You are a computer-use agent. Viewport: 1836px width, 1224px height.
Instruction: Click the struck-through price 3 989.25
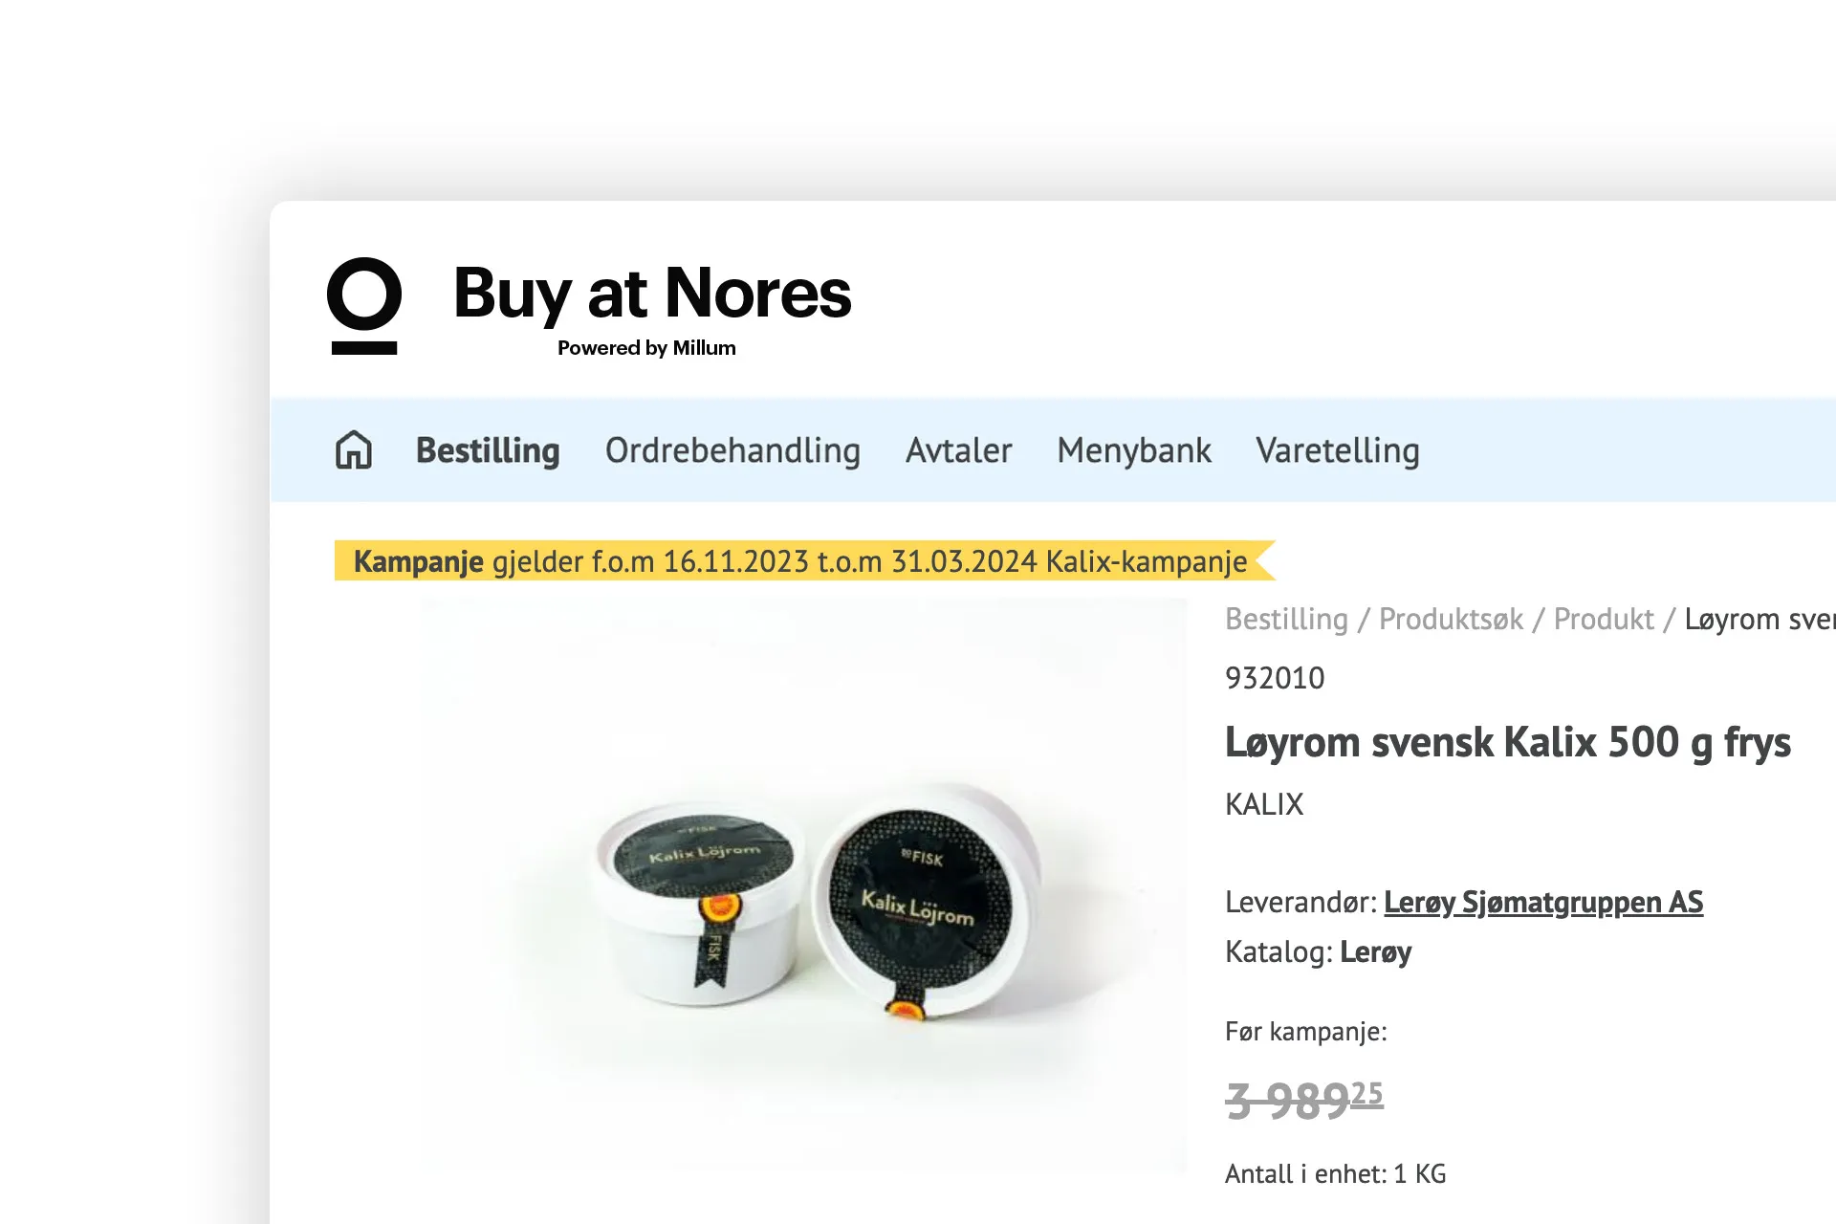coord(1303,1098)
